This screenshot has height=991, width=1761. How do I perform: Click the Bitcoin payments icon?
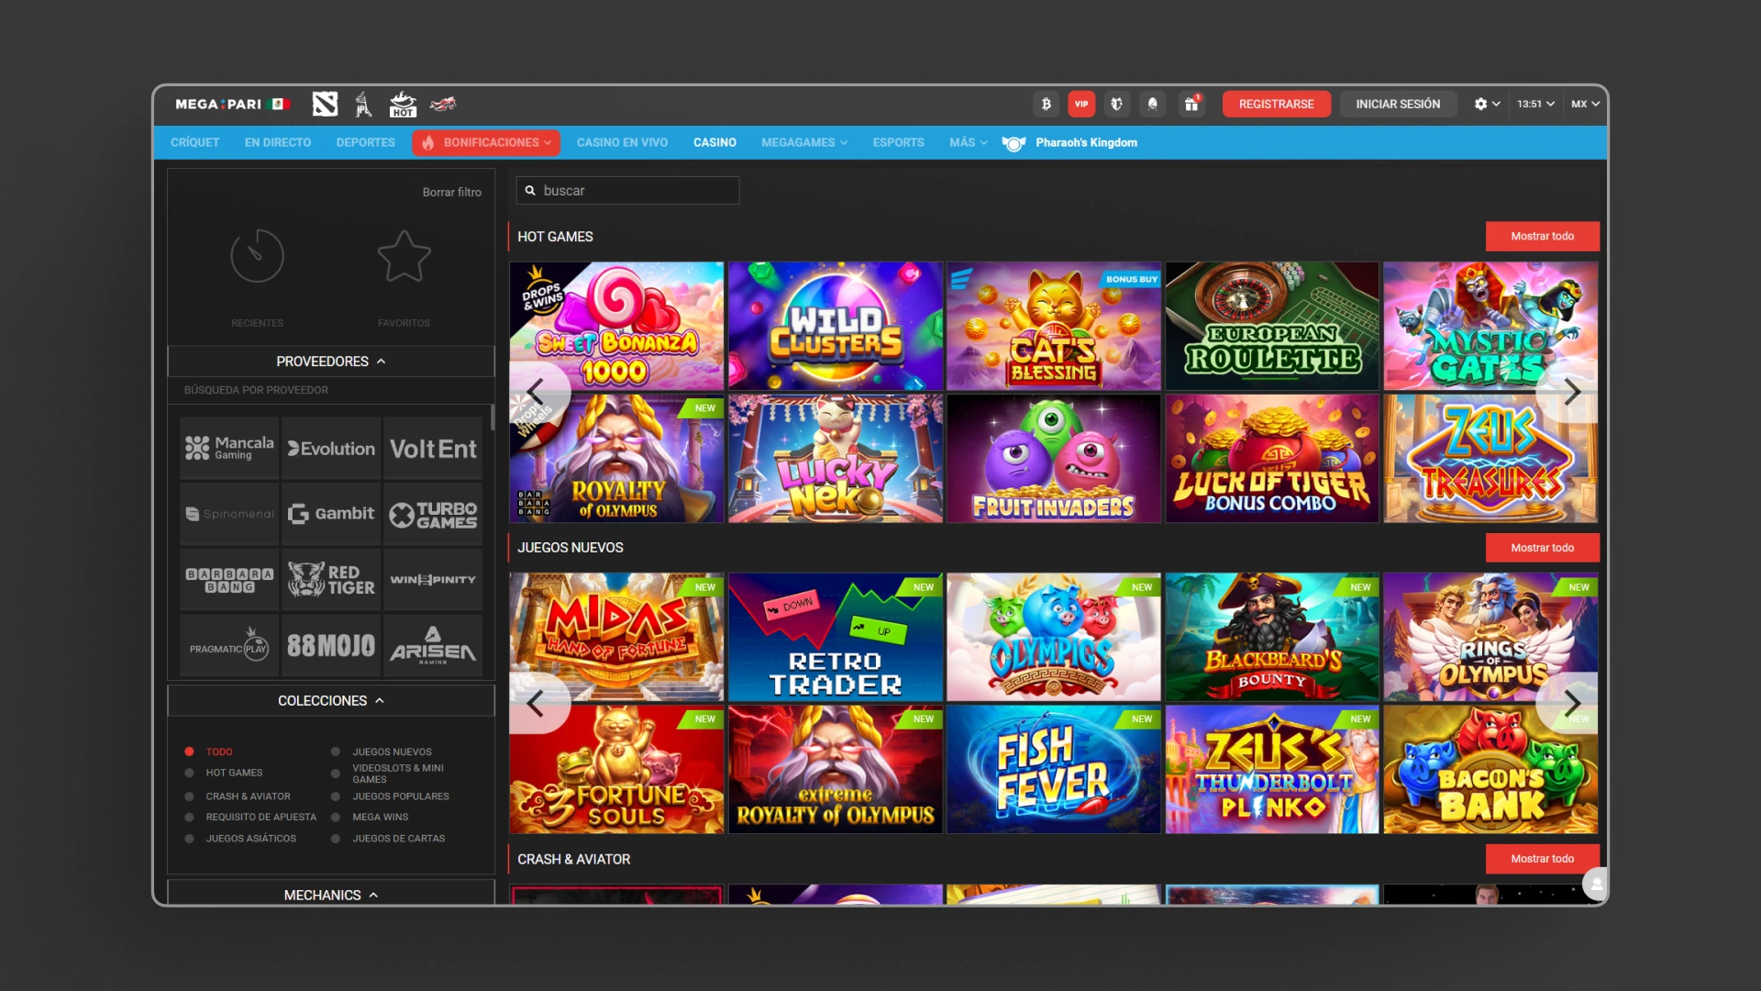pos(1047,104)
